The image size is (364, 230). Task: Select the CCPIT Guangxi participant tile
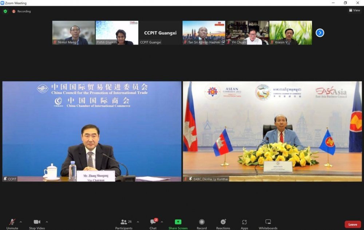coord(160,33)
